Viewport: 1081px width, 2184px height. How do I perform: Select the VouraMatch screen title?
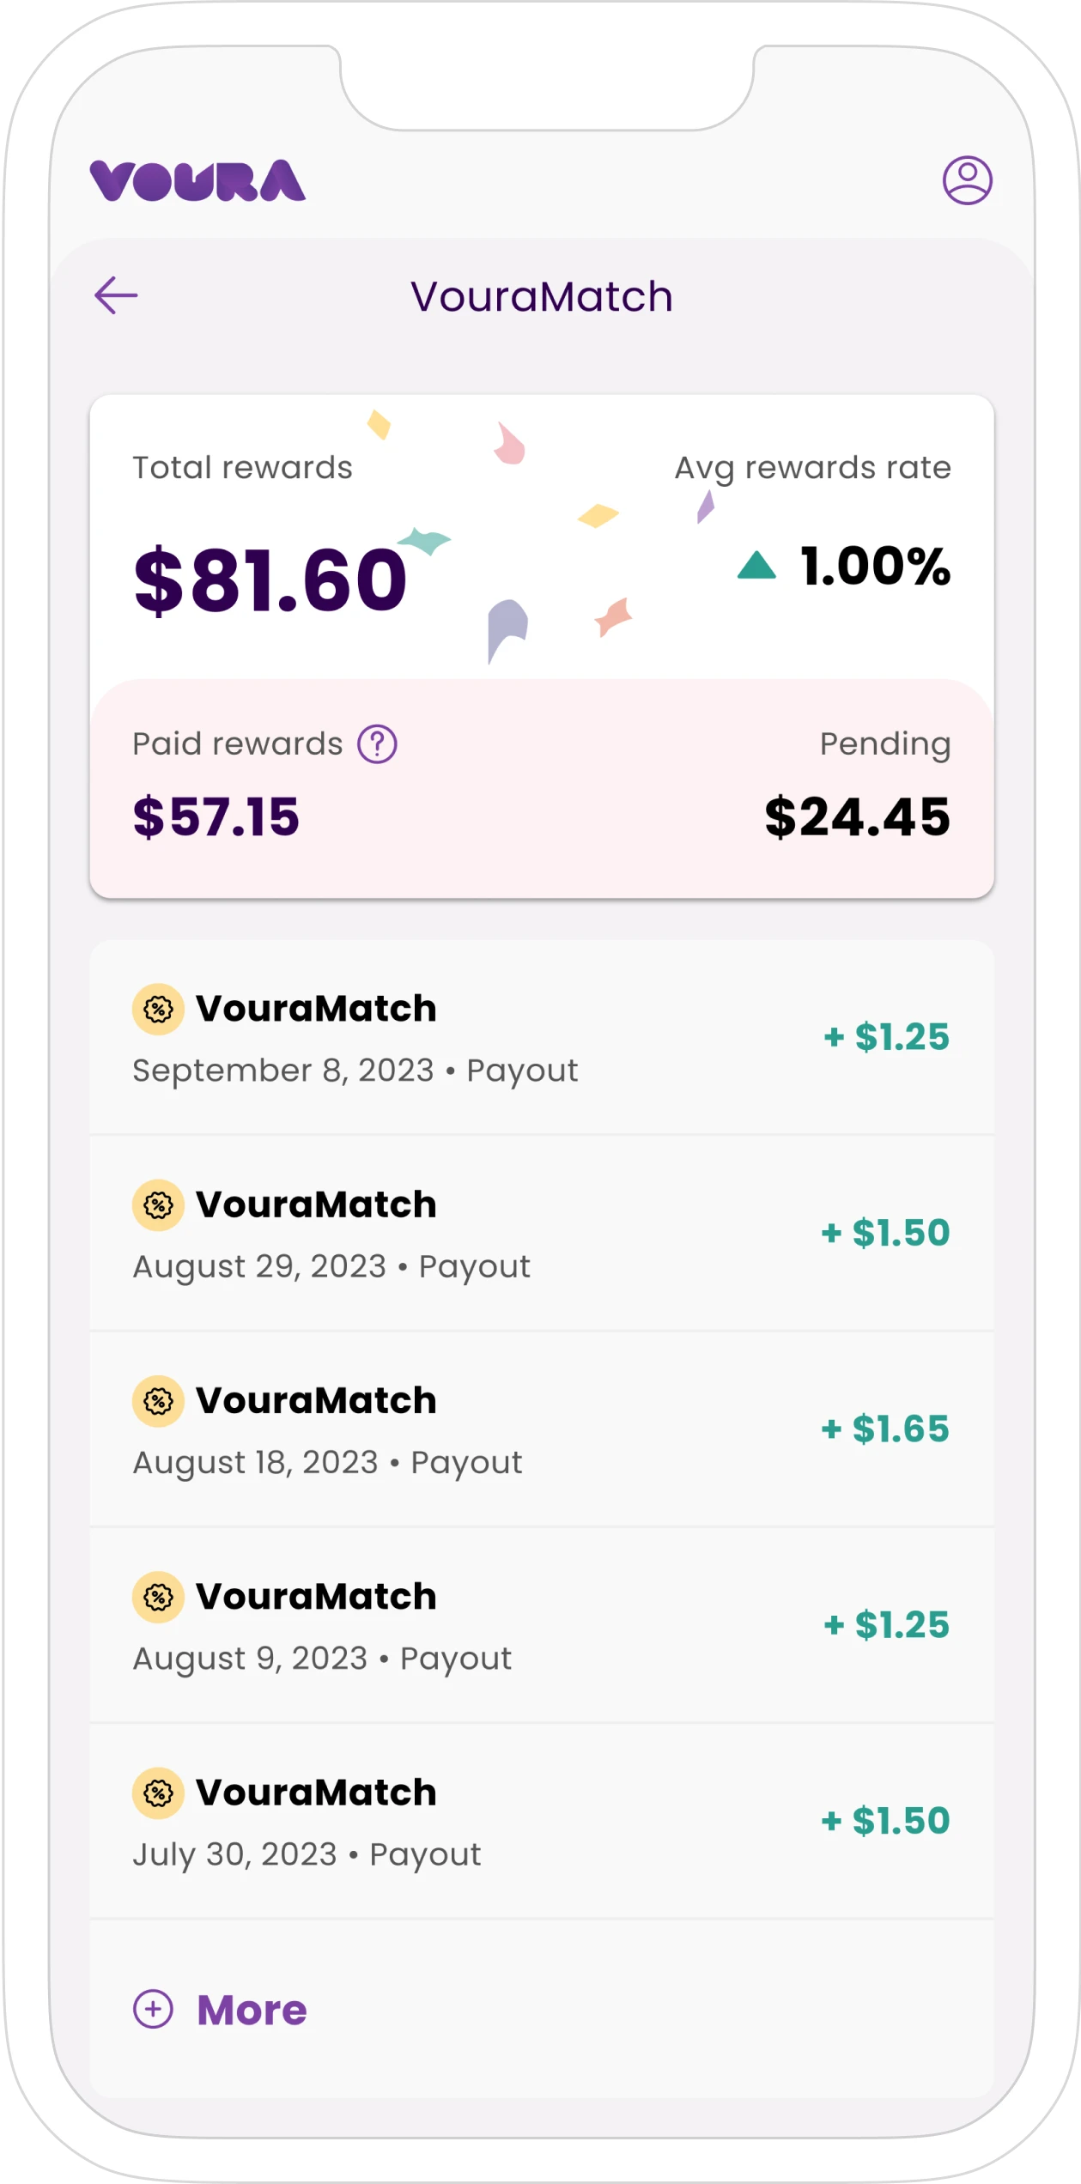click(540, 295)
